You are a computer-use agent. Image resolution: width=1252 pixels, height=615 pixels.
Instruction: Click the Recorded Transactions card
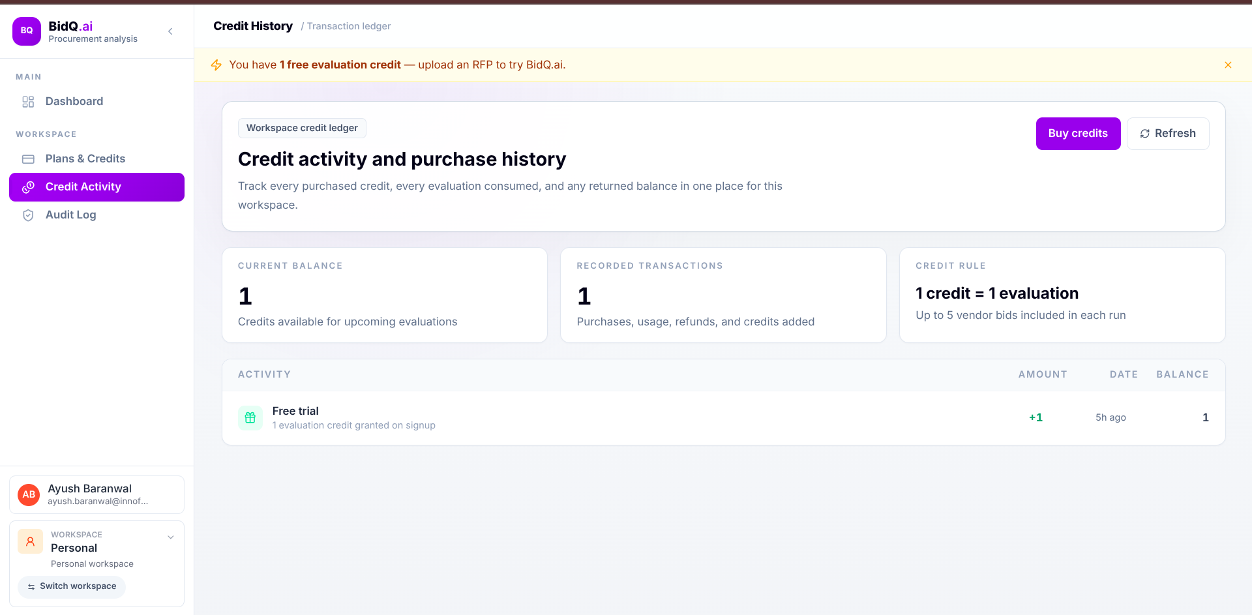pos(723,295)
